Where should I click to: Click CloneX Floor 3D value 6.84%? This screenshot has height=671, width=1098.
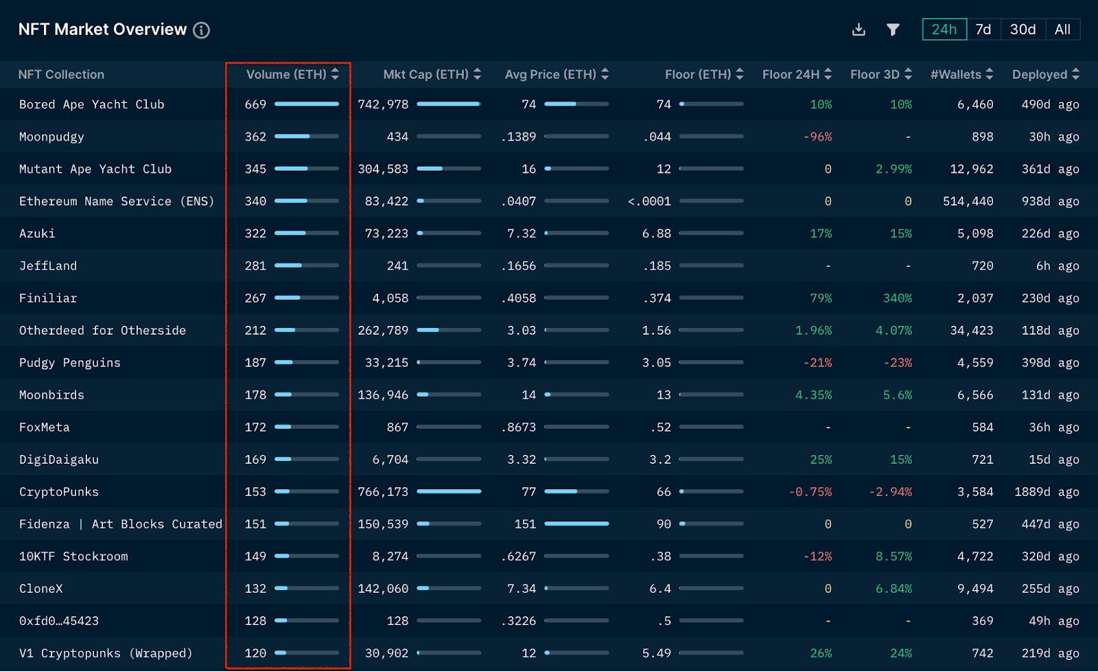(893, 588)
